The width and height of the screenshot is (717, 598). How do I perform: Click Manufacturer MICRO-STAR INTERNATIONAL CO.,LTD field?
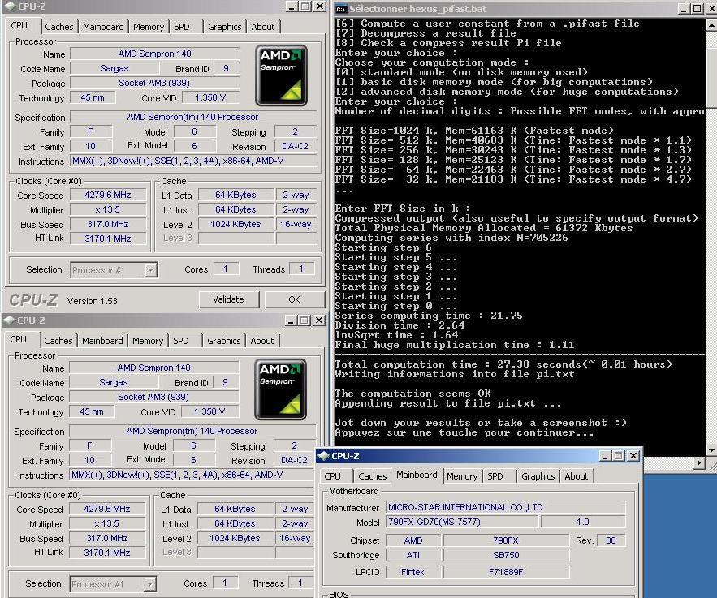click(x=506, y=508)
